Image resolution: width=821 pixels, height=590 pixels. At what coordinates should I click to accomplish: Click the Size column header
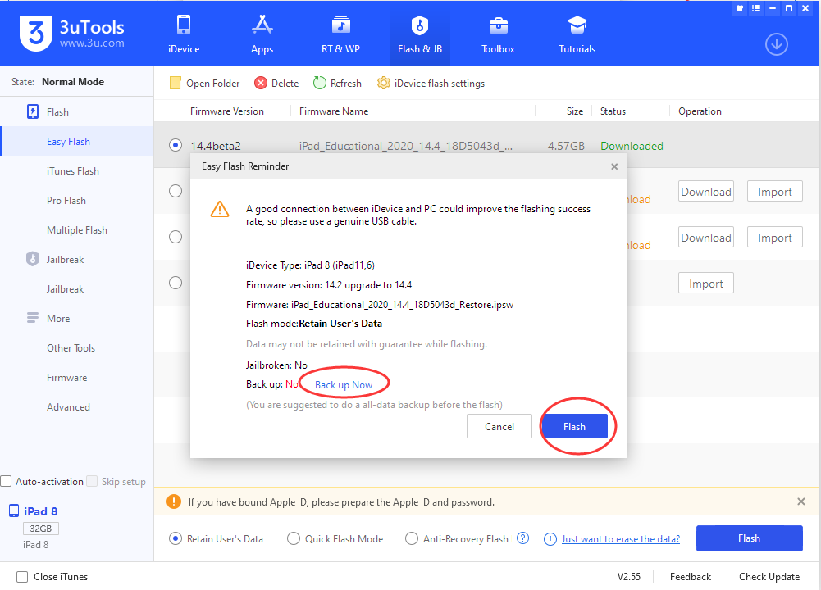tap(574, 111)
